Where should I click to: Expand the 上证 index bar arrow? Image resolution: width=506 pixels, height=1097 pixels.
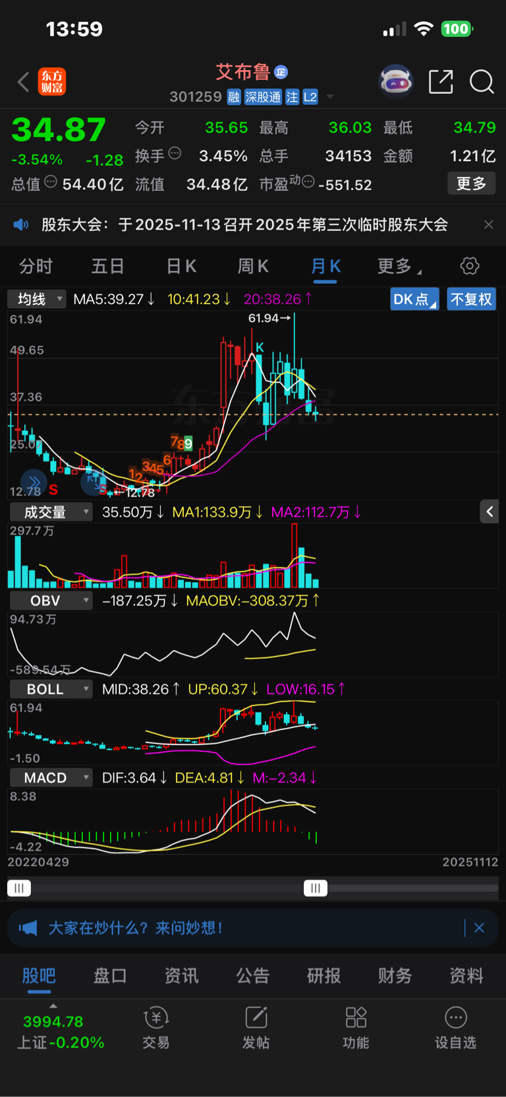pyautogui.click(x=53, y=1006)
